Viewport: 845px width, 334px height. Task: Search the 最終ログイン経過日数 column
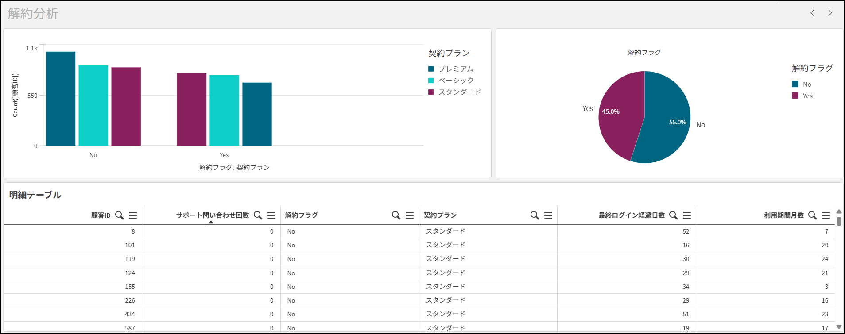(x=673, y=215)
